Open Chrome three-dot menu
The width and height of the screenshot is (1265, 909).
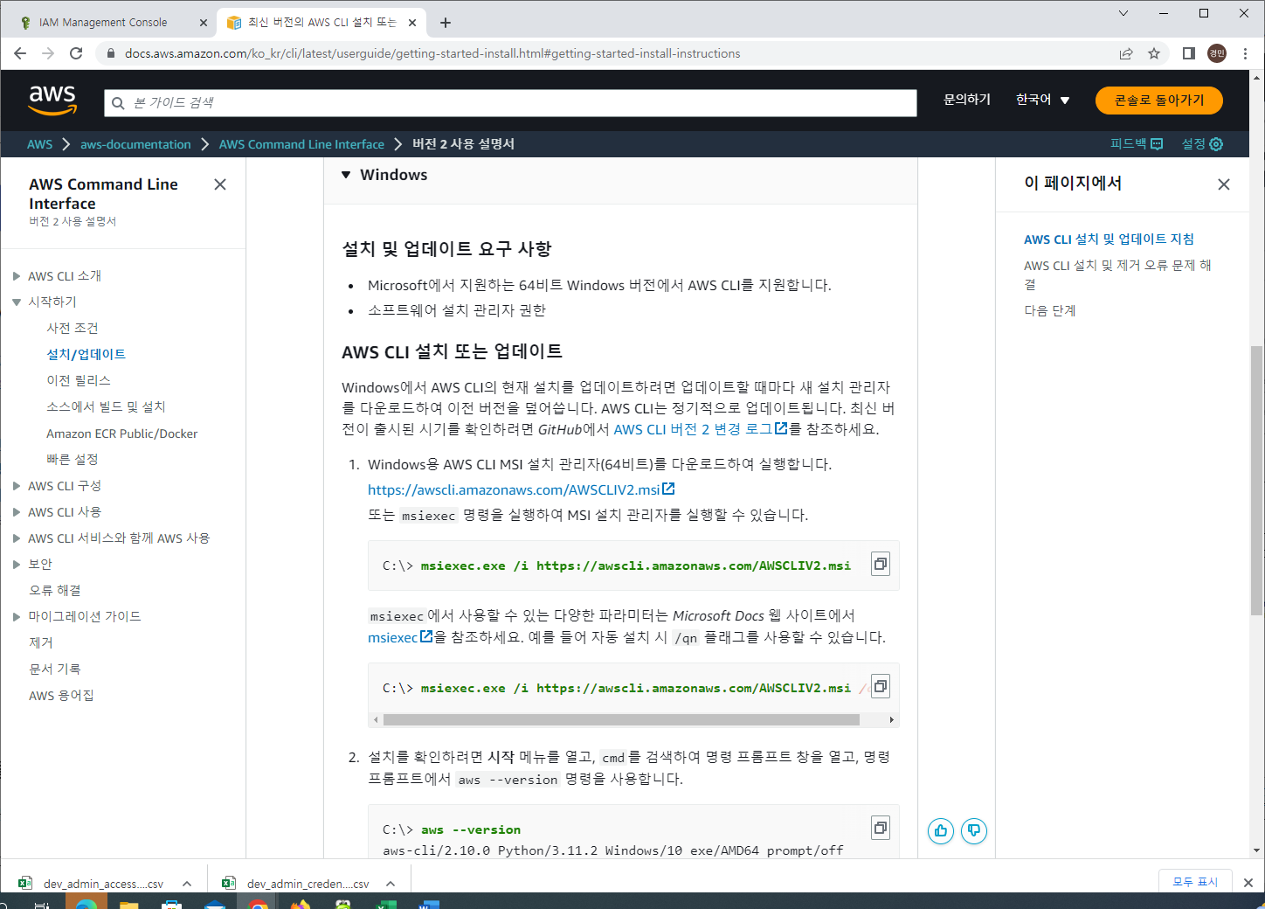[1246, 53]
